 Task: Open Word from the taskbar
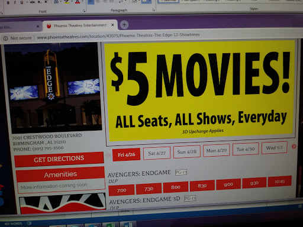pos(128,225)
